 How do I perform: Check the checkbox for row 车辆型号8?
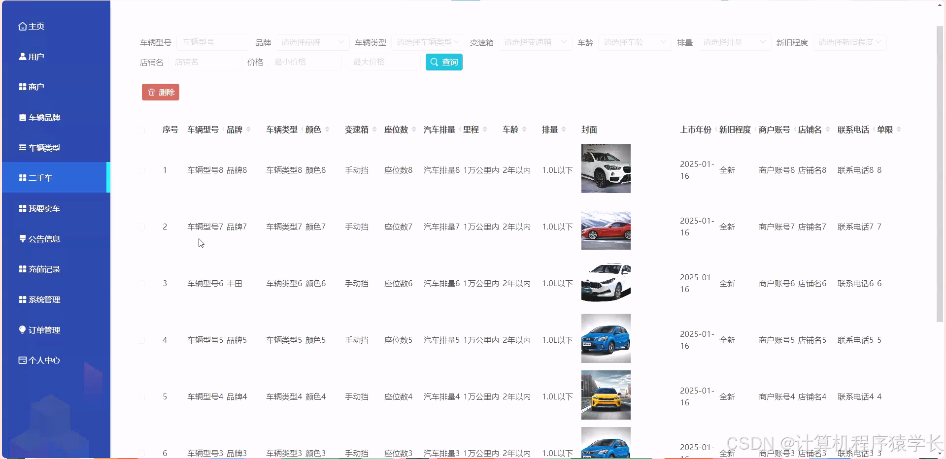[x=142, y=170]
